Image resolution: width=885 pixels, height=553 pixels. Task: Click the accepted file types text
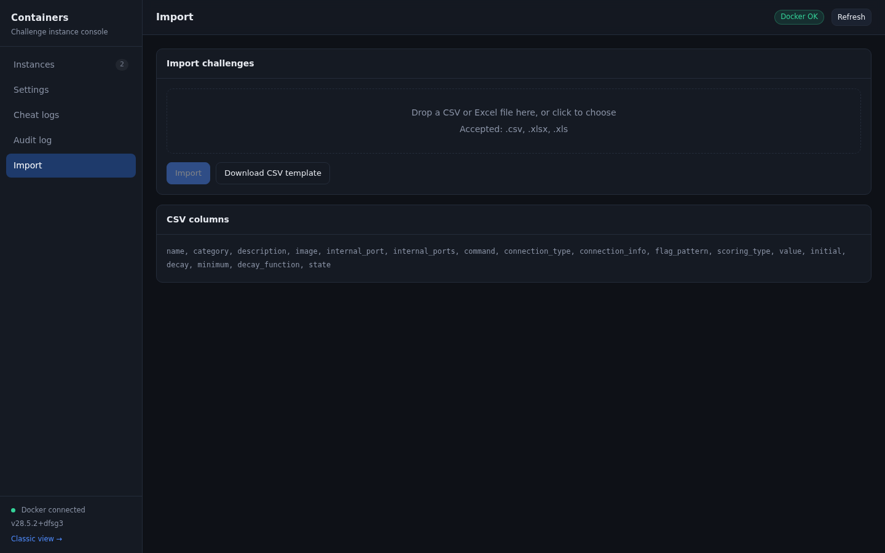(x=514, y=129)
